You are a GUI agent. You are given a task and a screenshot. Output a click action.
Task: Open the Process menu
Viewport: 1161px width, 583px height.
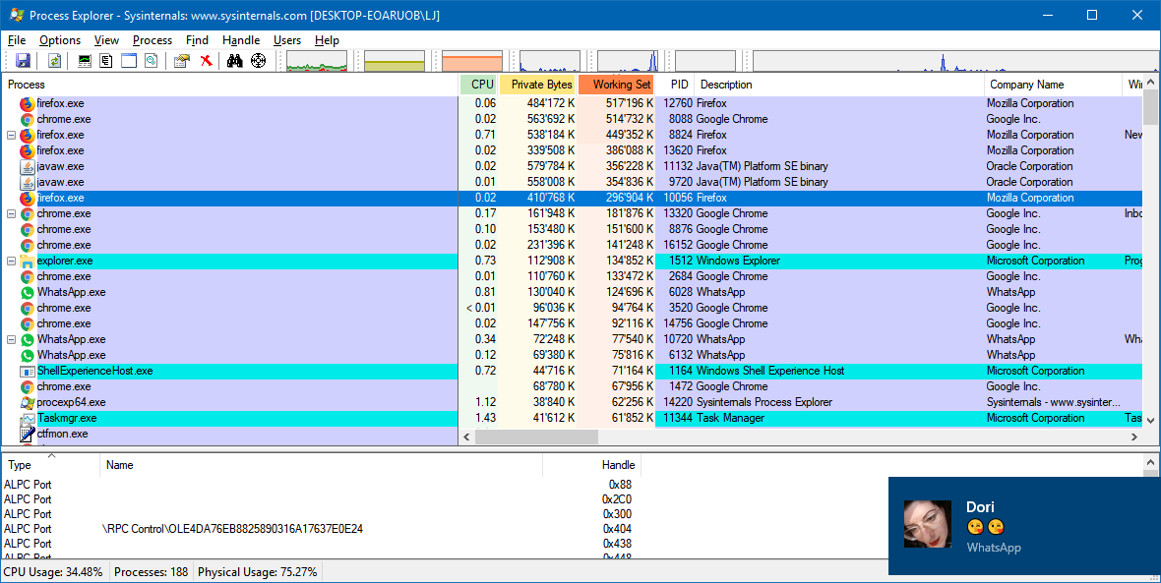coord(153,40)
